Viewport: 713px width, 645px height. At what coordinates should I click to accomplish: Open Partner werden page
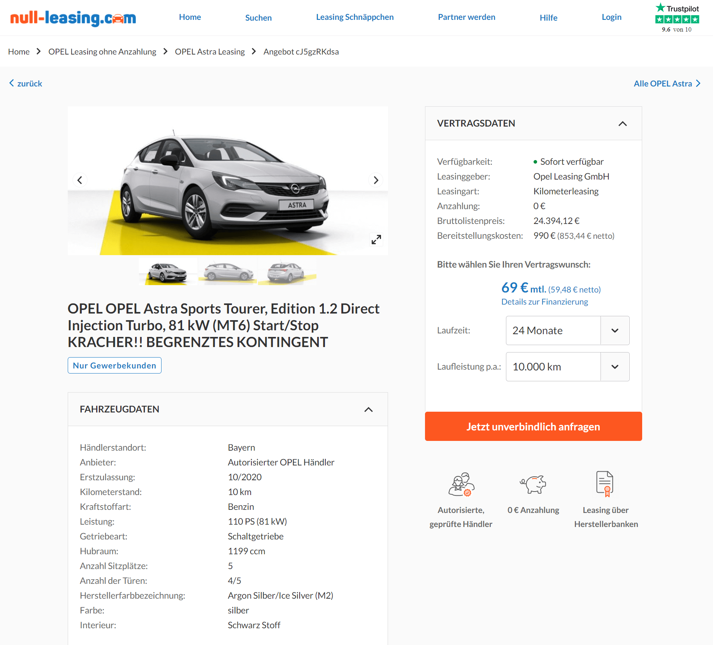(x=467, y=17)
